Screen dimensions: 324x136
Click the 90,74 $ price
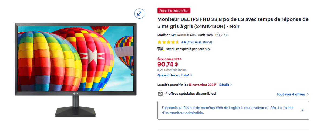point(168,64)
